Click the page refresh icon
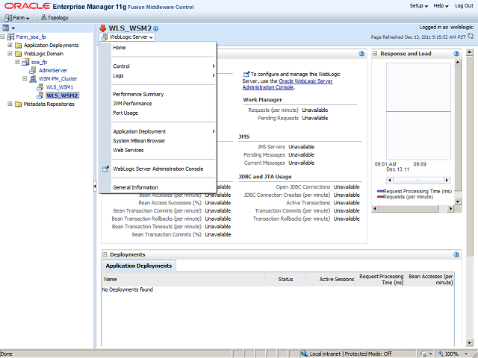 pos(471,37)
